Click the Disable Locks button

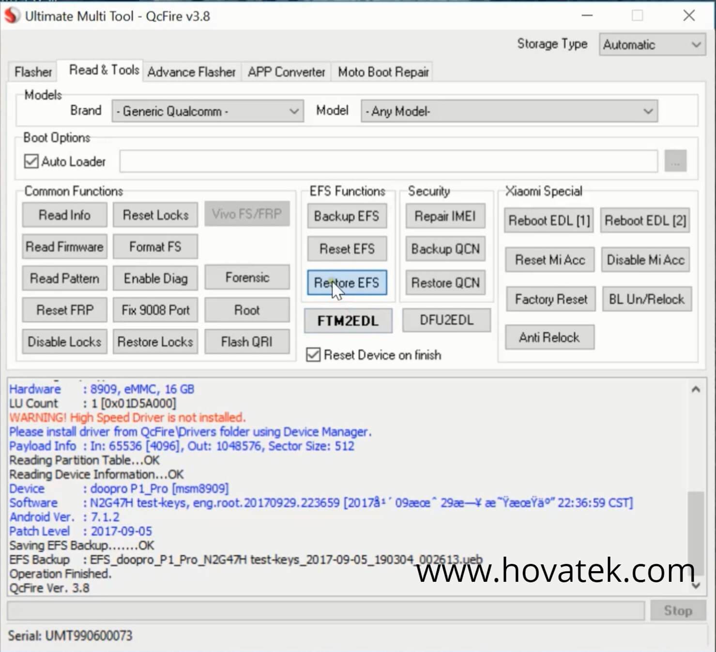tap(64, 342)
